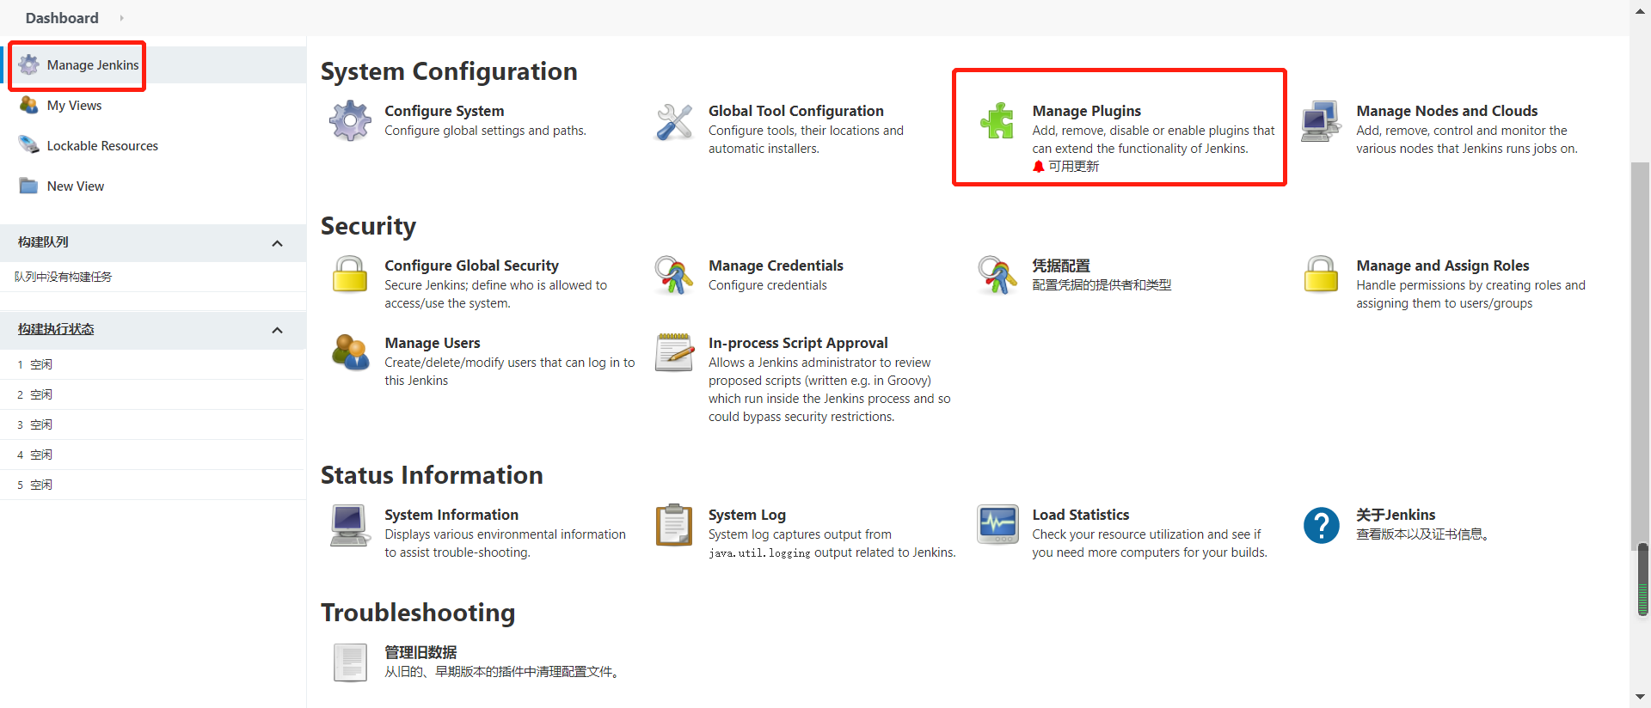The width and height of the screenshot is (1651, 708).
Task: Choose New View in the sidebar
Action: point(76,186)
